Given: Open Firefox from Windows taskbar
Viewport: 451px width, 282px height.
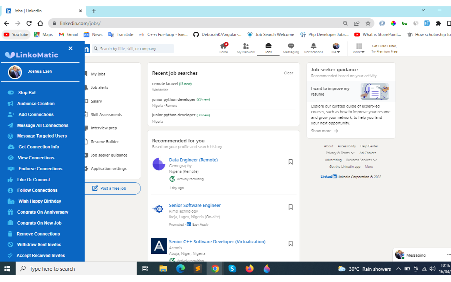Looking at the screenshot, I should click(x=249, y=269).
